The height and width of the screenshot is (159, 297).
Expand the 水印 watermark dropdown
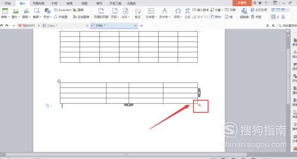coord(125,13)
